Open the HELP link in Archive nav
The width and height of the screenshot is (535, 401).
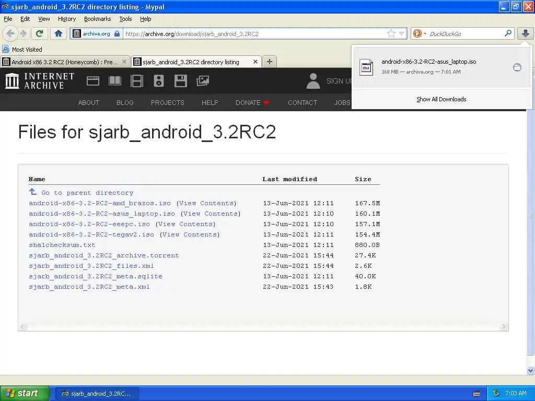click(x=210, y=103)
